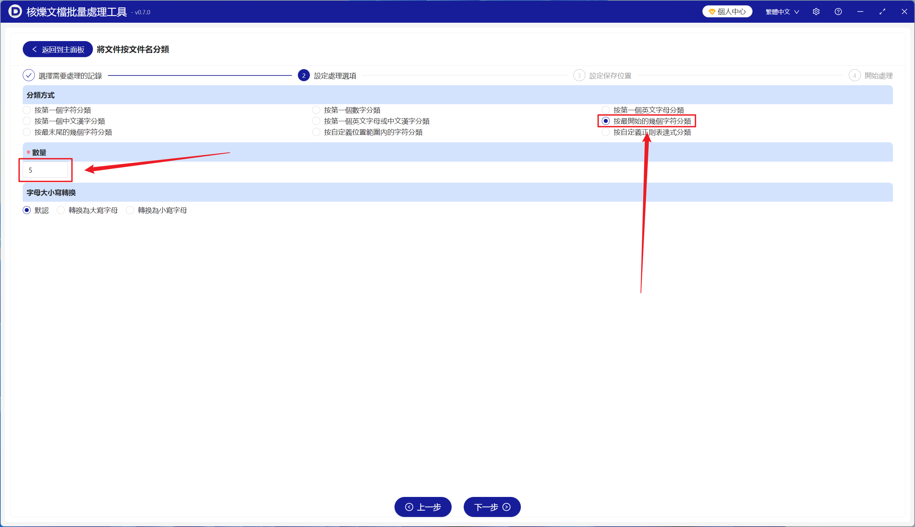Click the app logo icon in title bar
Viewport: 915px width, 527px height.
click(15, 12)
